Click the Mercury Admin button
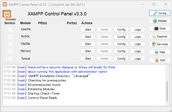This screenshot has width=172, height=112. [x=104, y=51]
